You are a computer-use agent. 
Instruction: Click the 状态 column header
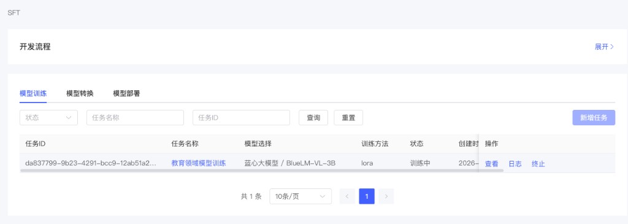[x=416, y=144]
